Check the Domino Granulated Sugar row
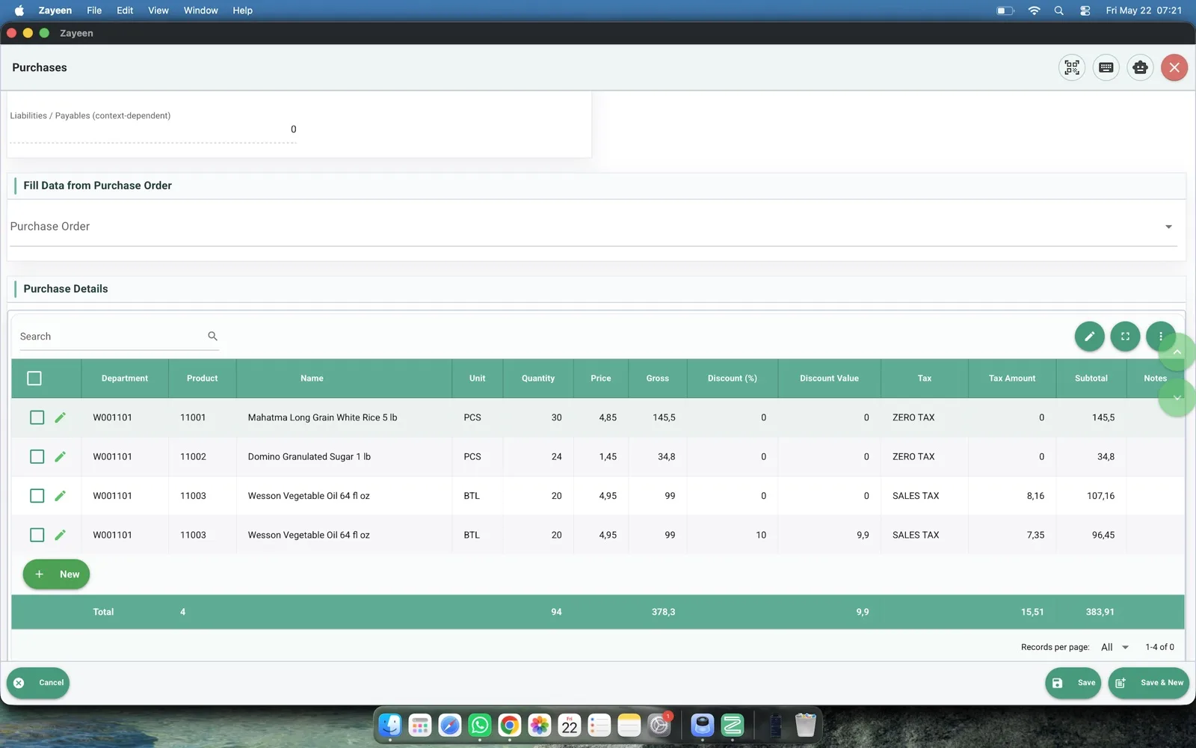Viewport: 1196px width, 748px height. pyautogui.click(x=37, y=456)
